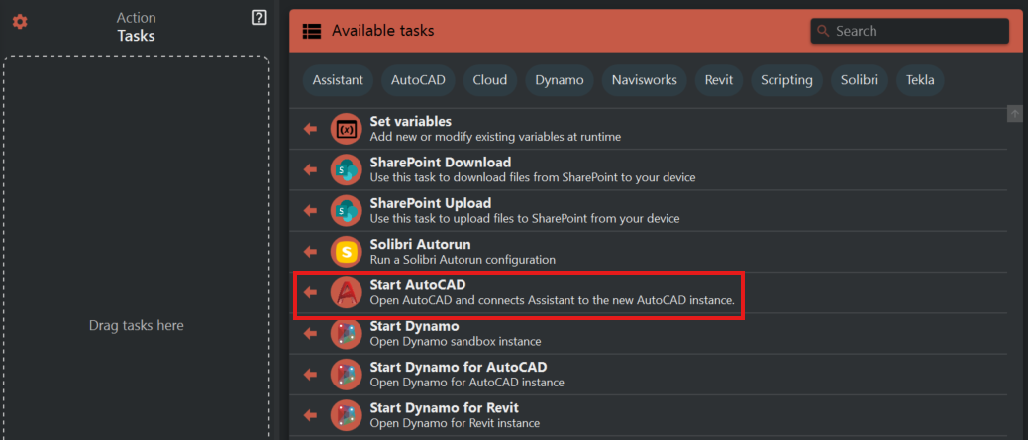Screen dimensions: 1028x440
Task: Filter tasks by Navisworks category
Action: 645,80
